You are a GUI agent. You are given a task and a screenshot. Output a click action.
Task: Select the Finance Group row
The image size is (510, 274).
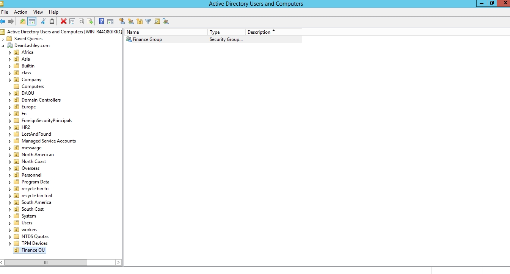tap(213, 39)
